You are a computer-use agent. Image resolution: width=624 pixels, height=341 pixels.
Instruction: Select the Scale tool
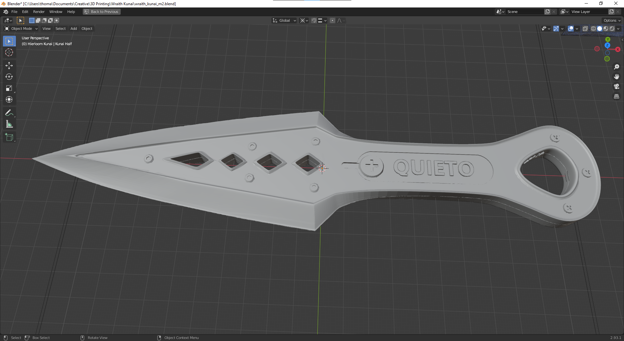point(9,88)
